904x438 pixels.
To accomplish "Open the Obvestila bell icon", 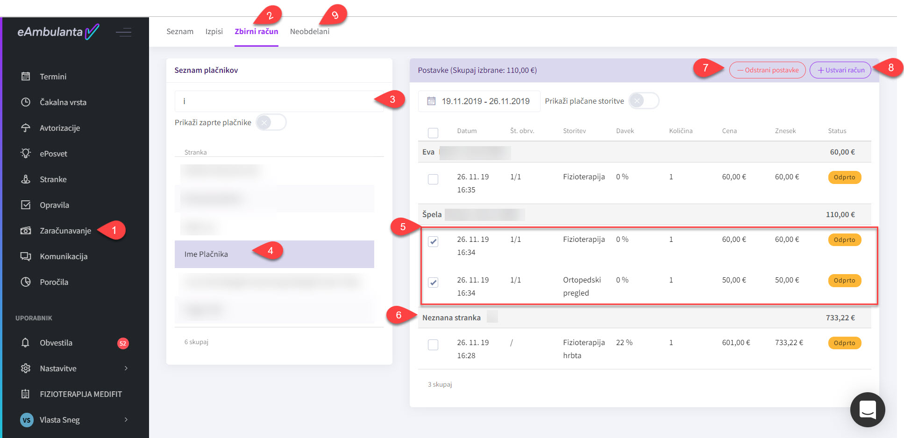I will tap(26, 342).
